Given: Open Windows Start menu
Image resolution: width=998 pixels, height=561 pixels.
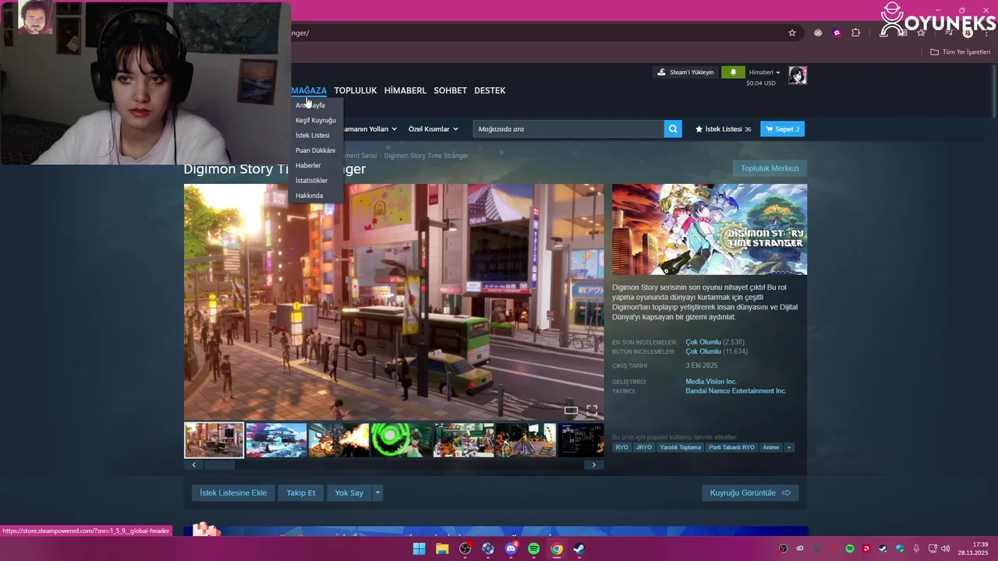Looking at the screenshot, I should click(419, 549).
